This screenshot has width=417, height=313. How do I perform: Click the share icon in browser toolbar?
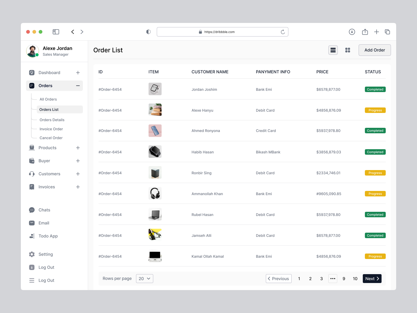[365, 32]
